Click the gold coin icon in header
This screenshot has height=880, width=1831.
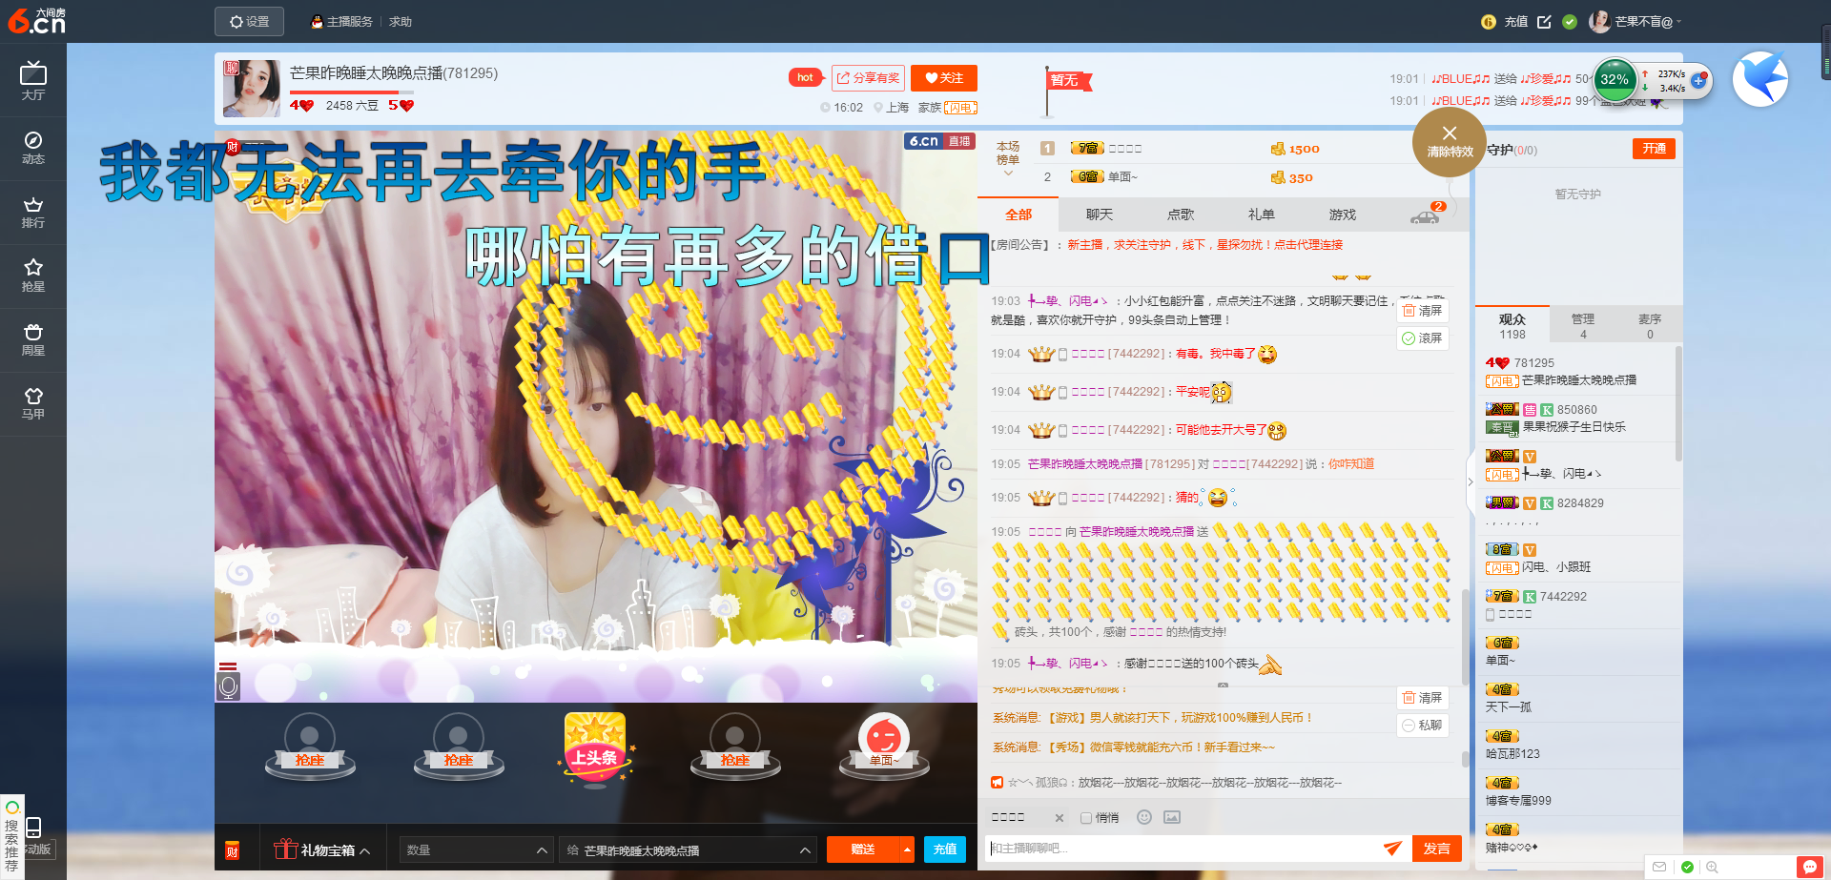[x=1488, y=21]
